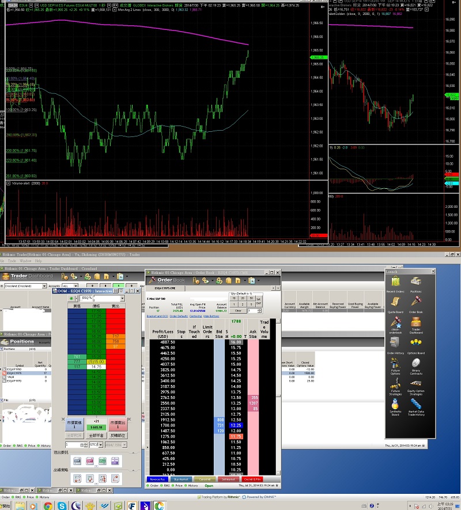Toggle Volume-alert indicator checkbox on chart
This screenshot has width=461, height=510.
[x=8, y=184]
